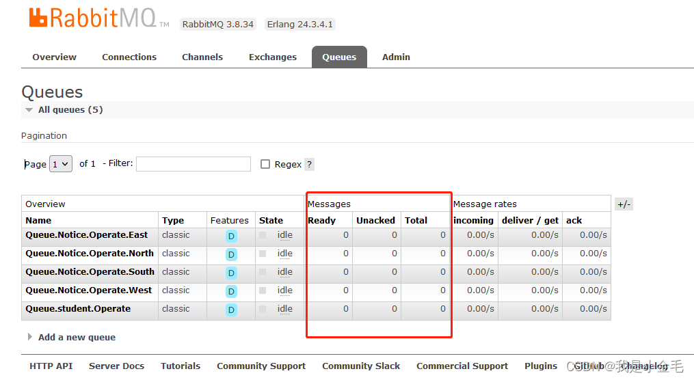Screen dimensions: 694x380
Task: Click the RabbitMQ logo
Action: (98, 18)
